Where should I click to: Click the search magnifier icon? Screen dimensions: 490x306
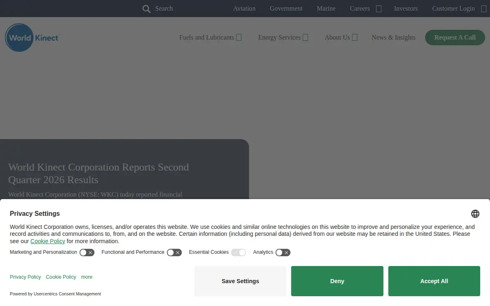146,9
